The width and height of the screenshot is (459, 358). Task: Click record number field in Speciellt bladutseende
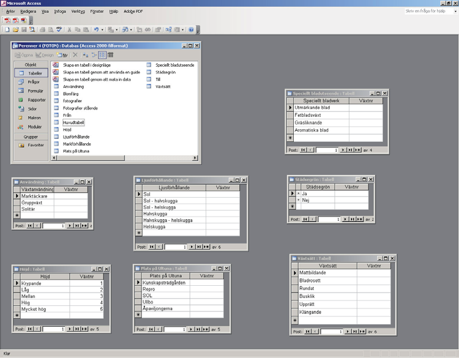327,150
